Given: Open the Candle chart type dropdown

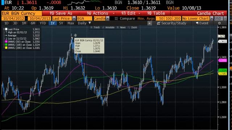Looking at the screenshot, I should point(108,18).
